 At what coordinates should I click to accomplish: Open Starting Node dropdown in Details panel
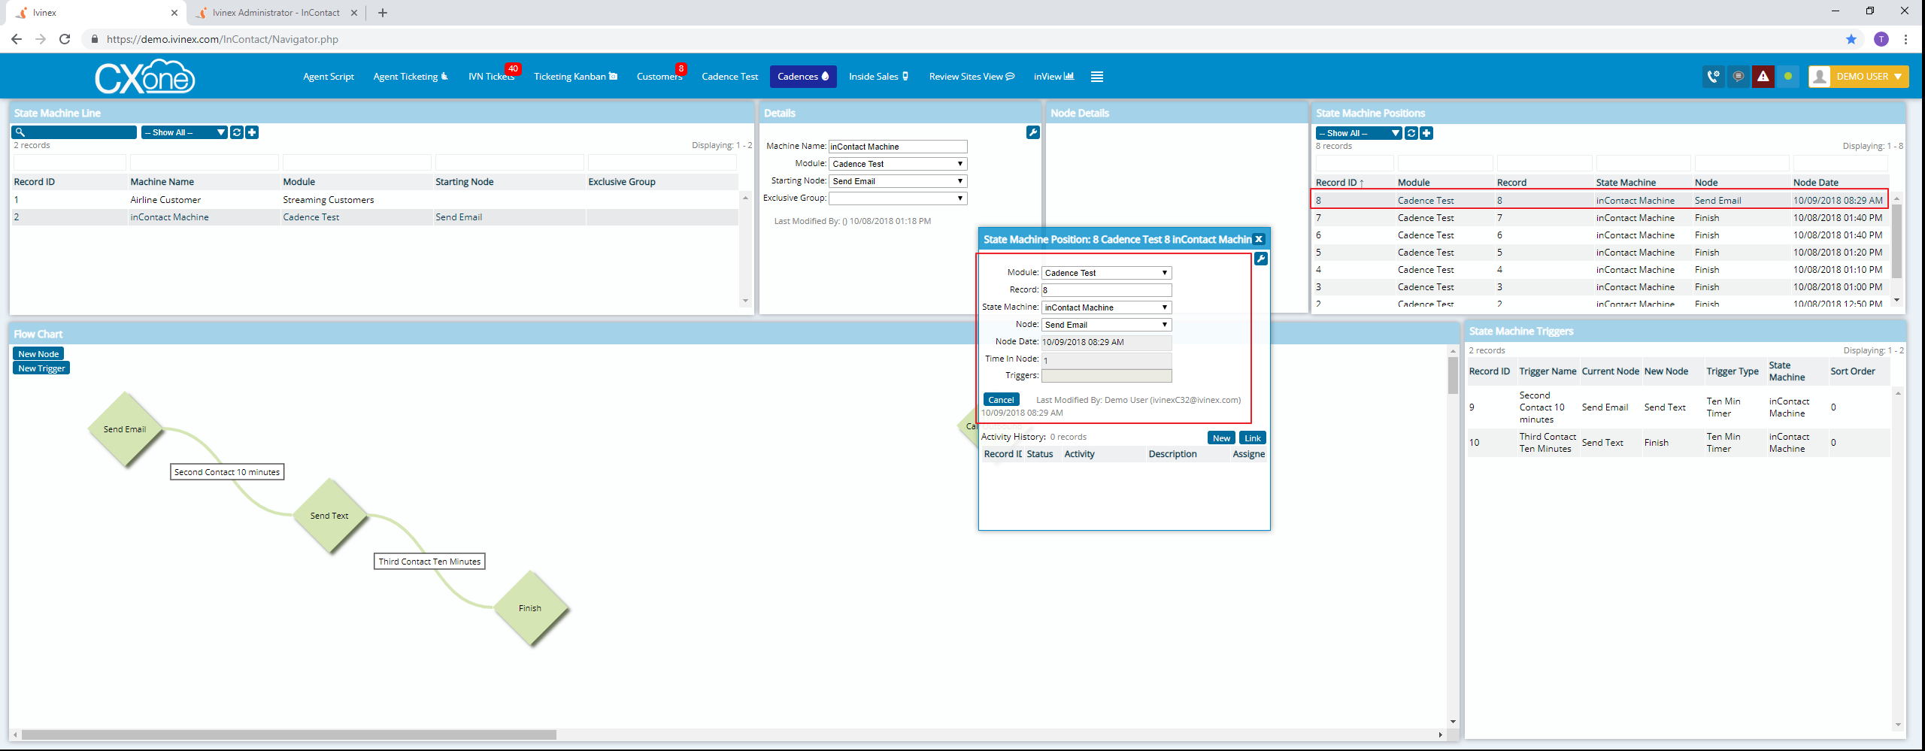tap(898, 181)
